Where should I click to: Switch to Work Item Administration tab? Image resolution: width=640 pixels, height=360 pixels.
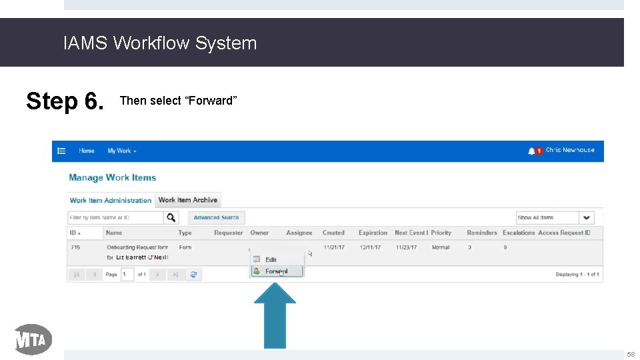point(111,201)
